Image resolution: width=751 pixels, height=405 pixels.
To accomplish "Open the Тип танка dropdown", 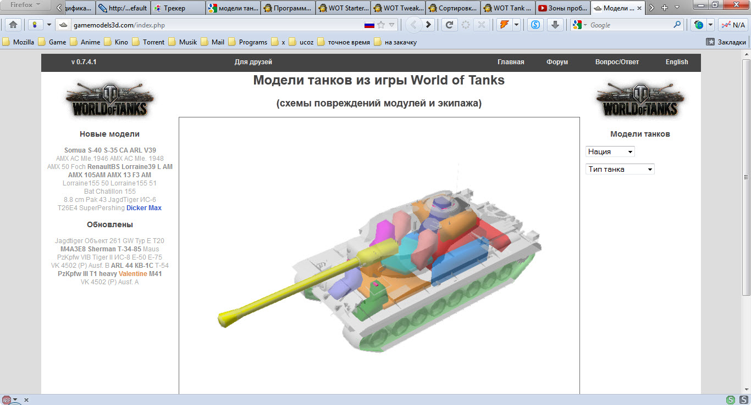I will tap(620, 169).
